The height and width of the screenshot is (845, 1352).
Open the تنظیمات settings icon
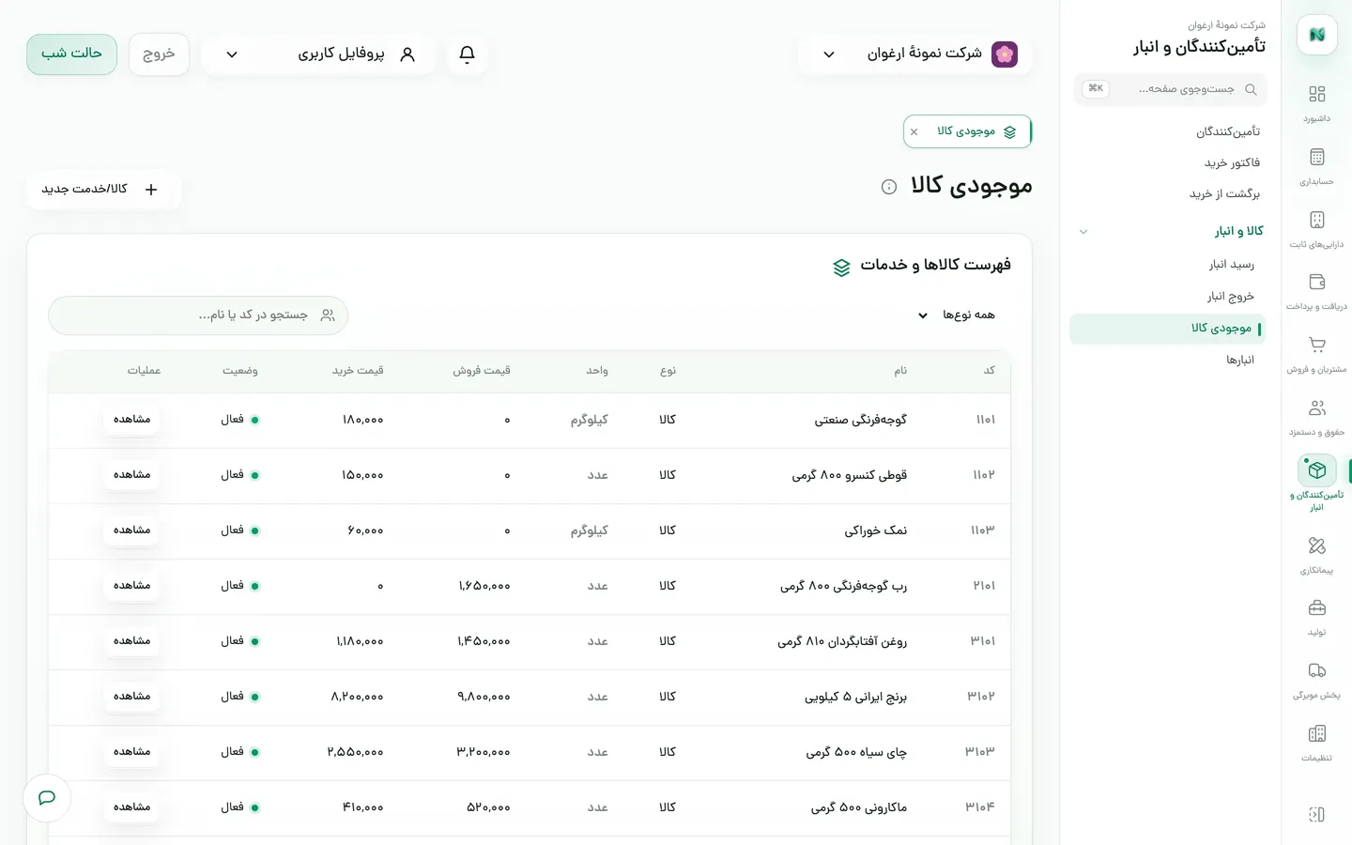[1316, 733]
